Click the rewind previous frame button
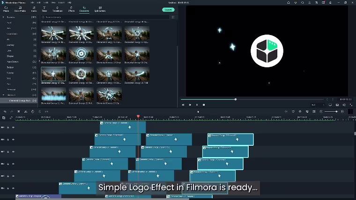Viewport: 356px width, 200px height. [183, 105]
